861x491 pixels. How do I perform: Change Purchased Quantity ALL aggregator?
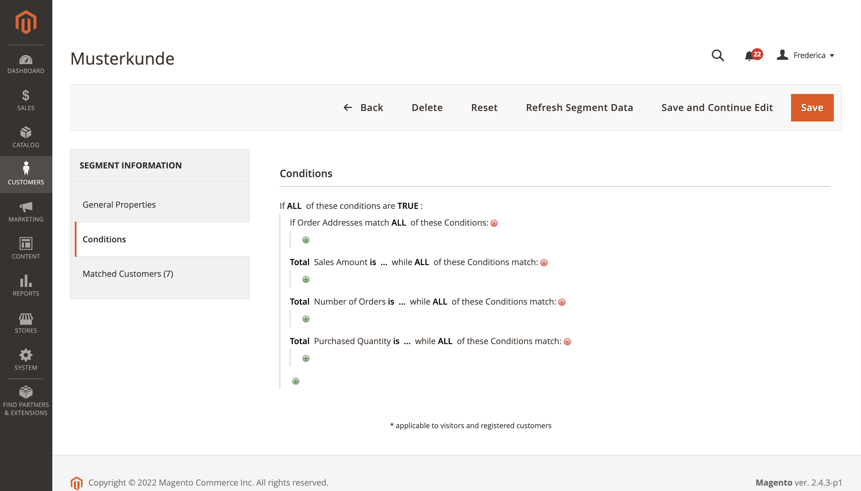tap(445, 341)
